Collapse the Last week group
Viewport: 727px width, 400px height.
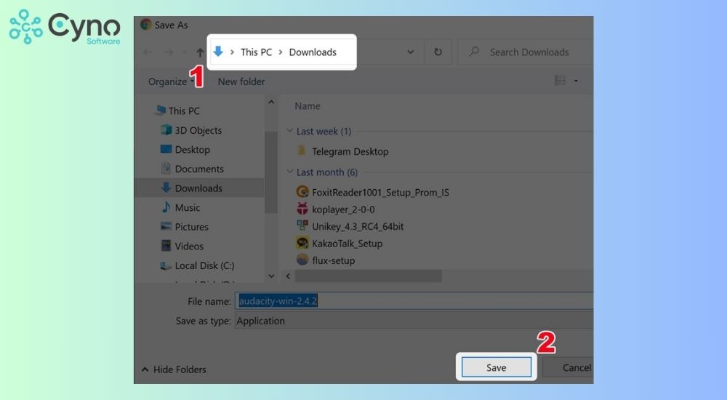(x=290, y=131)
